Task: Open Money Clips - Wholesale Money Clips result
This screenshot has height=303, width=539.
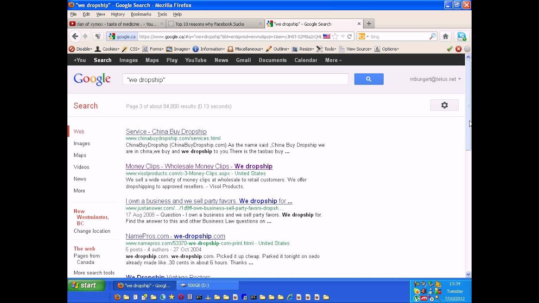Action: click(199, 167)
